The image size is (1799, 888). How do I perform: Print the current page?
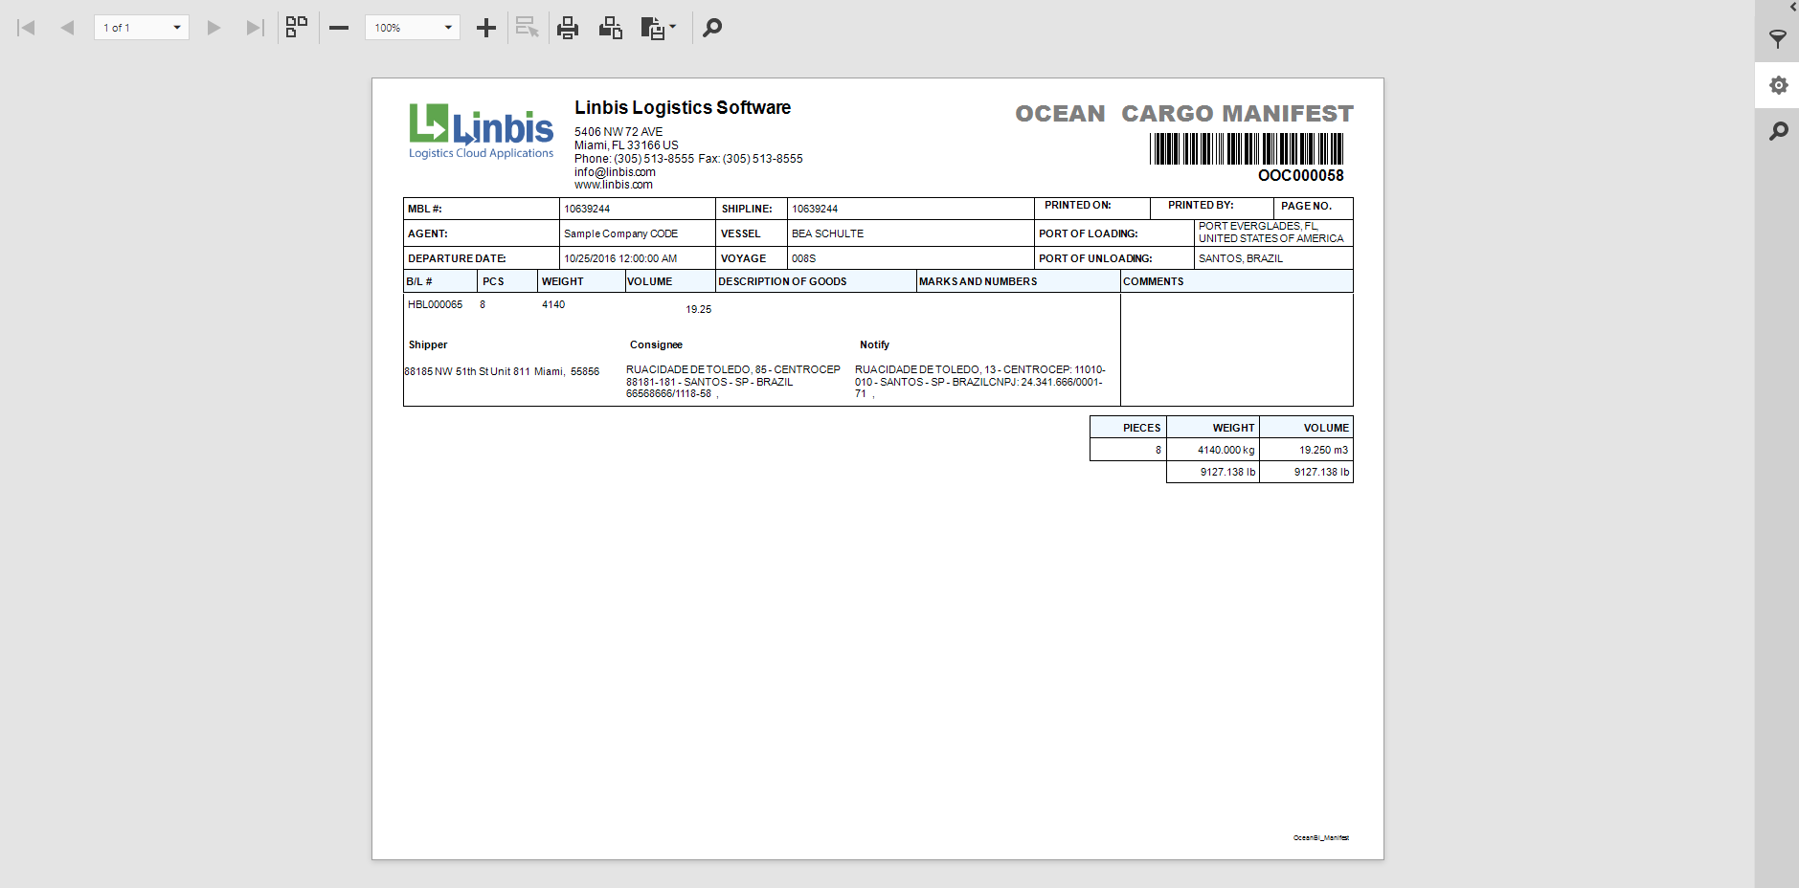(610, 28)
